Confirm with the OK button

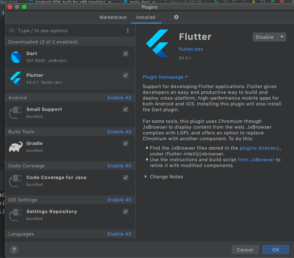click(x=276, y=250)
